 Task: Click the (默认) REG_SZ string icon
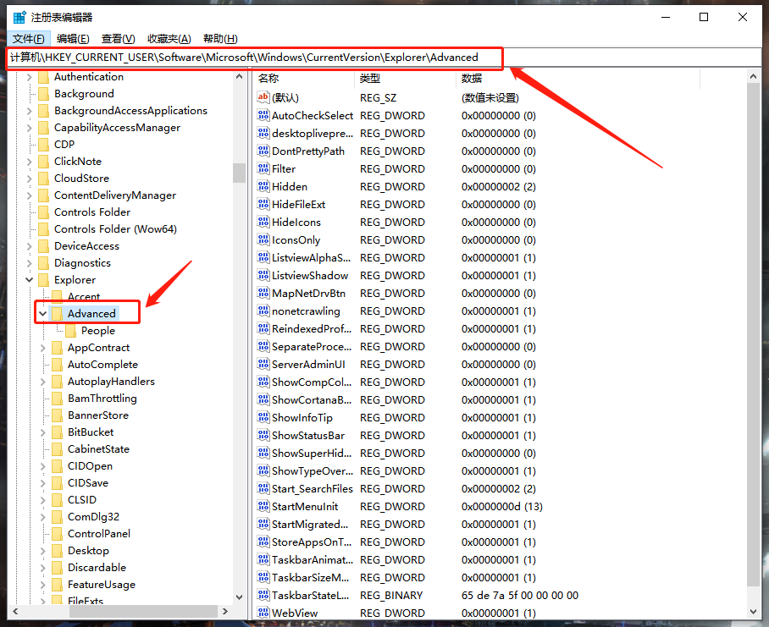point(264,97)
